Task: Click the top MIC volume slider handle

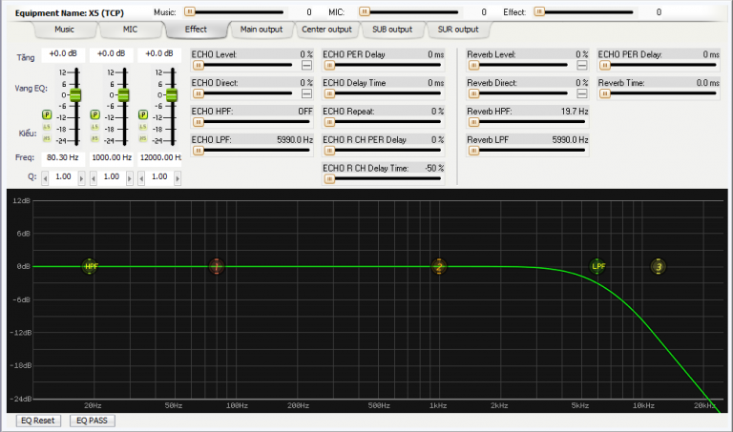Action: tap(365, 11)
